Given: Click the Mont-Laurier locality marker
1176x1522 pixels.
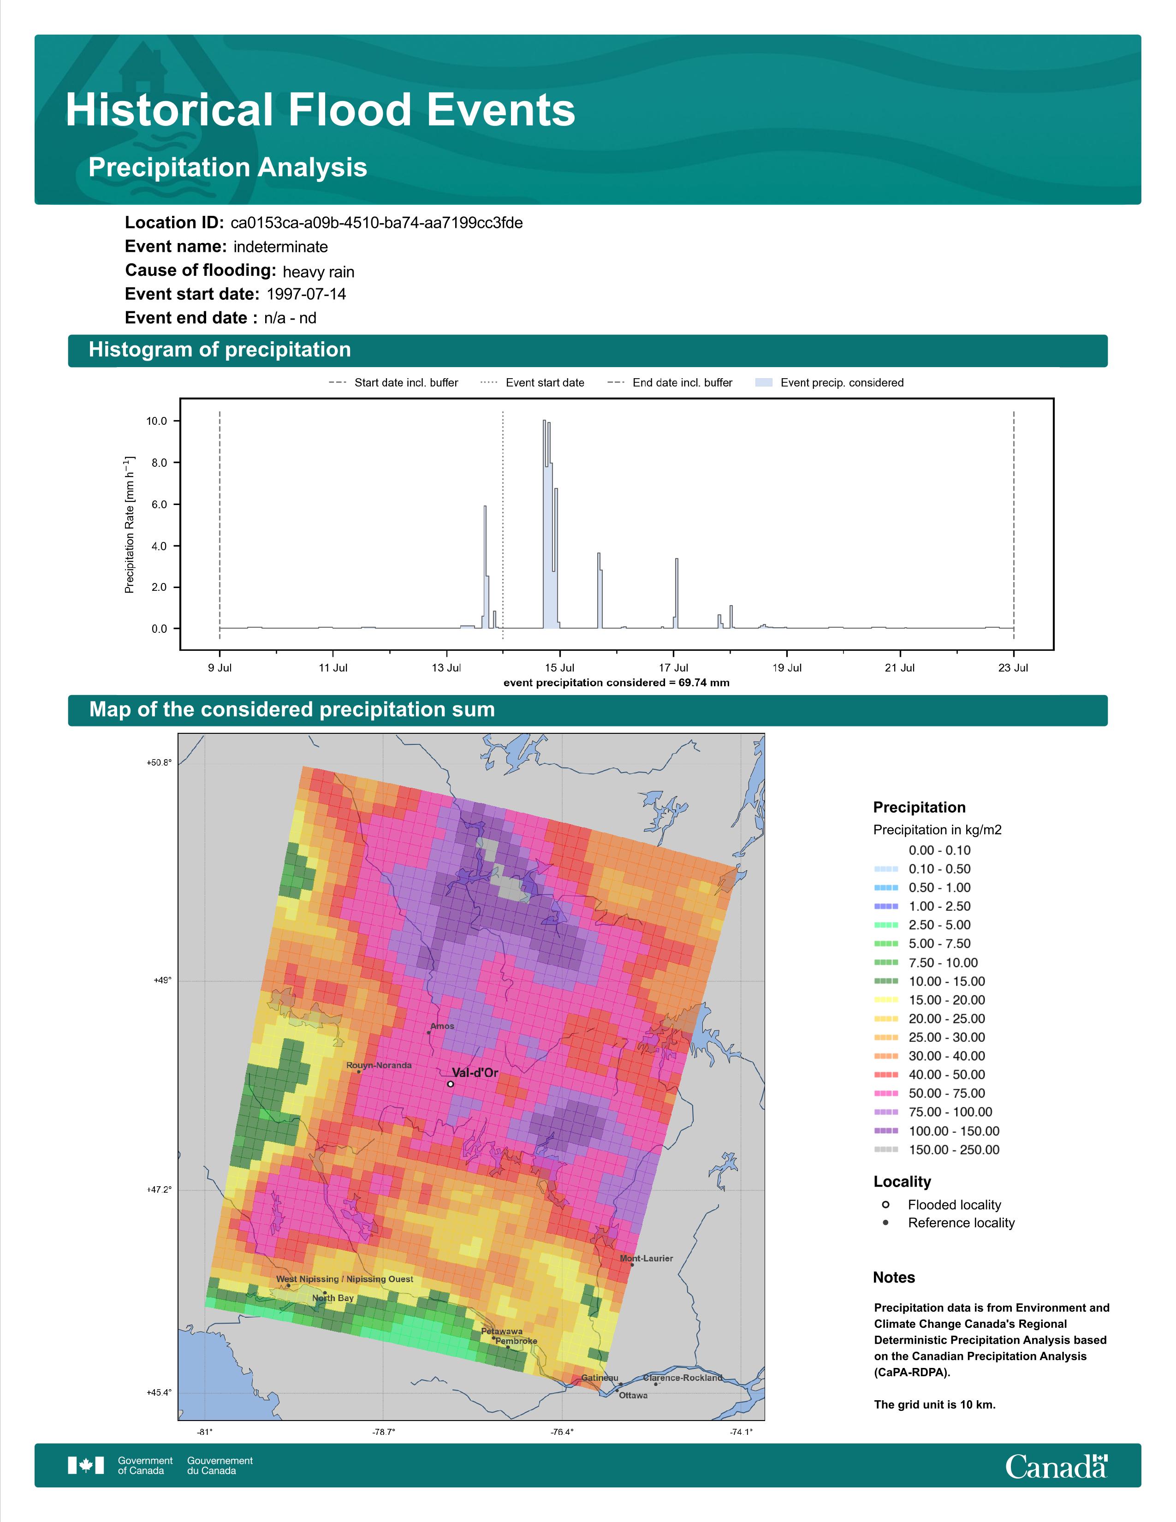Looking at the screenshot, I should pos(632,1264).
